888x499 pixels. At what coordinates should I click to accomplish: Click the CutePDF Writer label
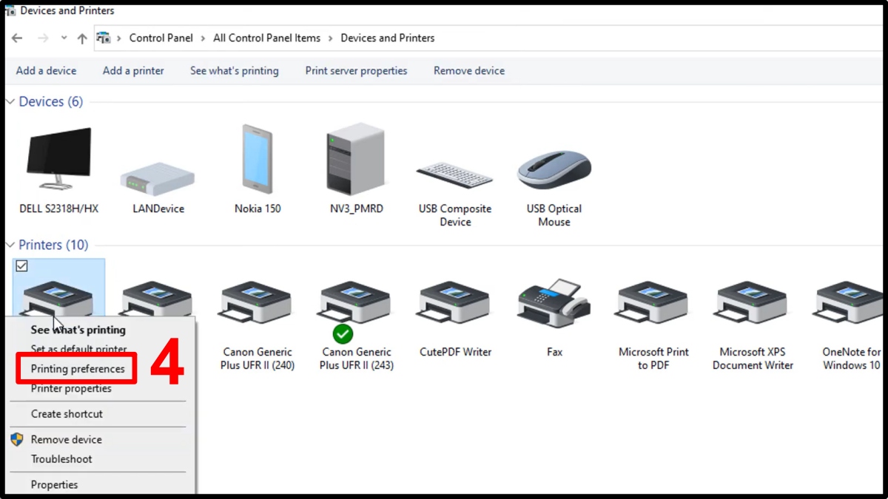[455, 353]
